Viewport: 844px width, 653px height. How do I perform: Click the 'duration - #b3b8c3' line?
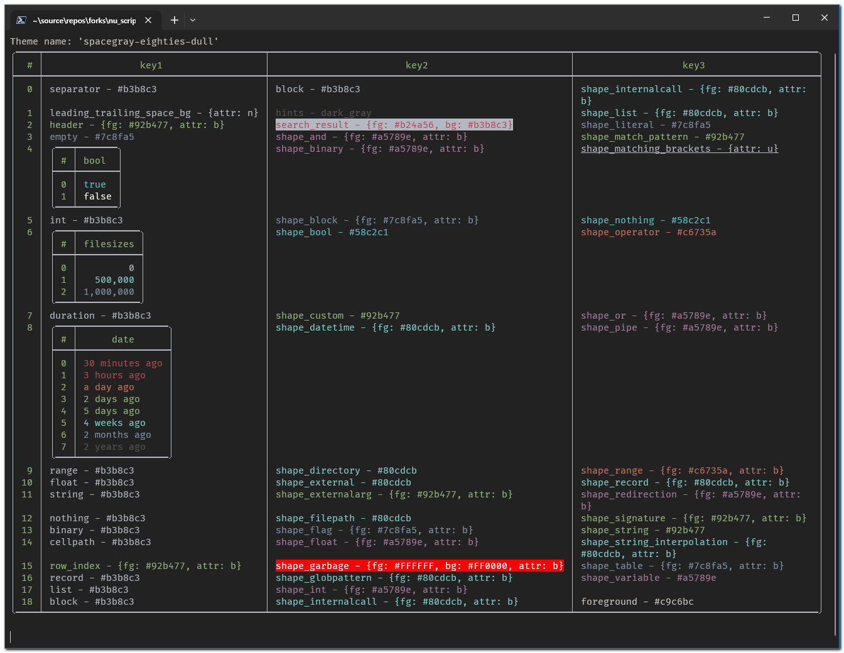(100, 316)
